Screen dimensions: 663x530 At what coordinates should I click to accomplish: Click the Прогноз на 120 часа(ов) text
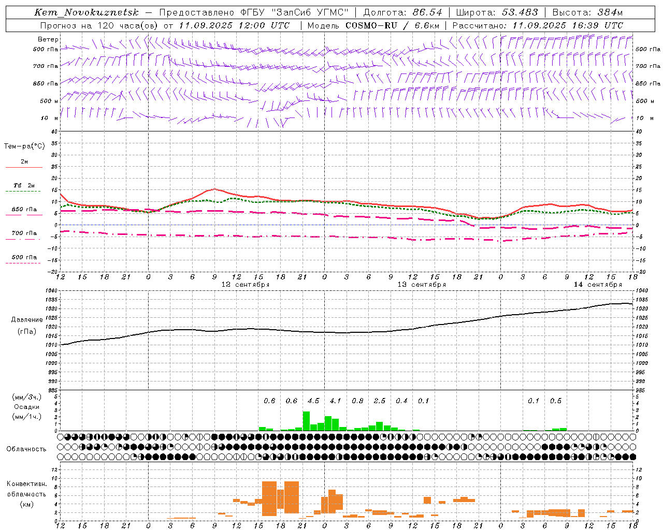(x=99, y=25)
